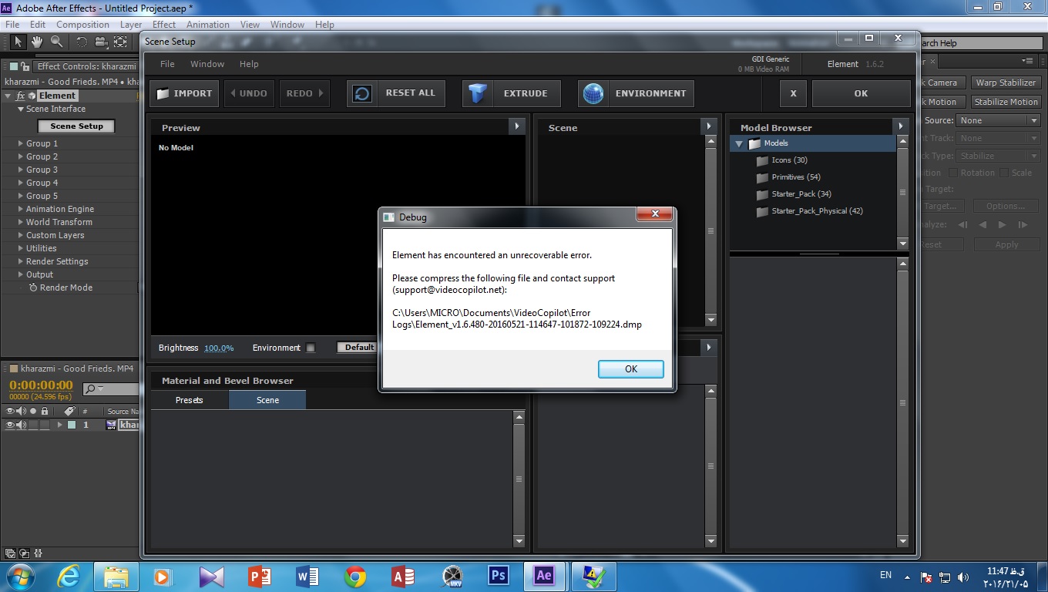1048x592 pixels.
Task: Select the Scene tab in Material Browser
Action: coord(267,400)
